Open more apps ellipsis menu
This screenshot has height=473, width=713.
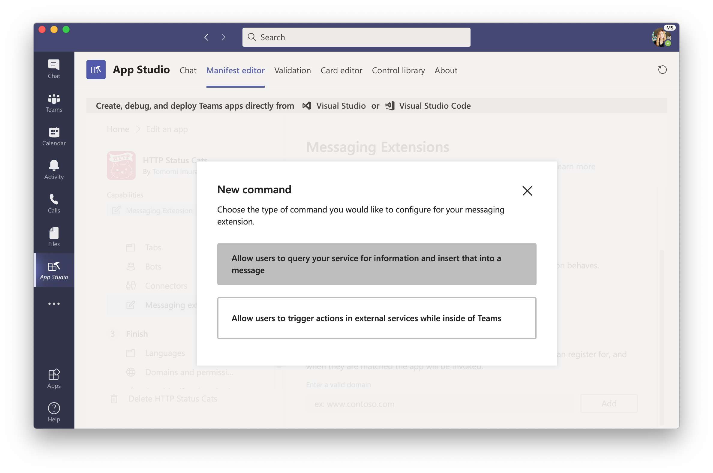[x=54, y=303]
